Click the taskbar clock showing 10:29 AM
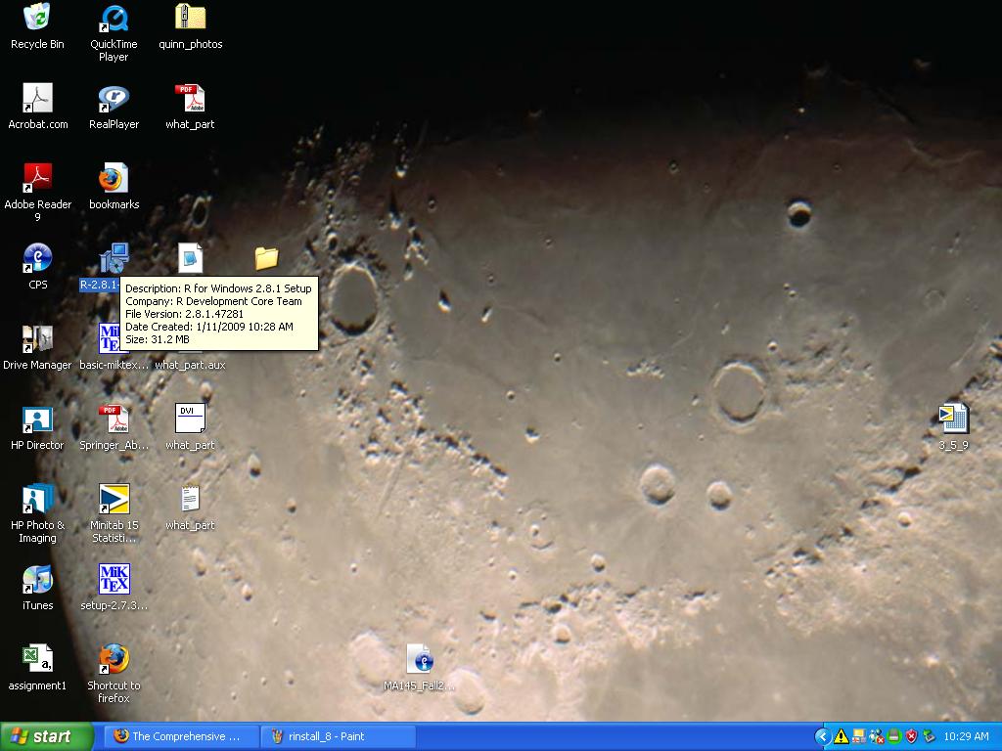Screen dimensions: 1002x751 [966, 736]
